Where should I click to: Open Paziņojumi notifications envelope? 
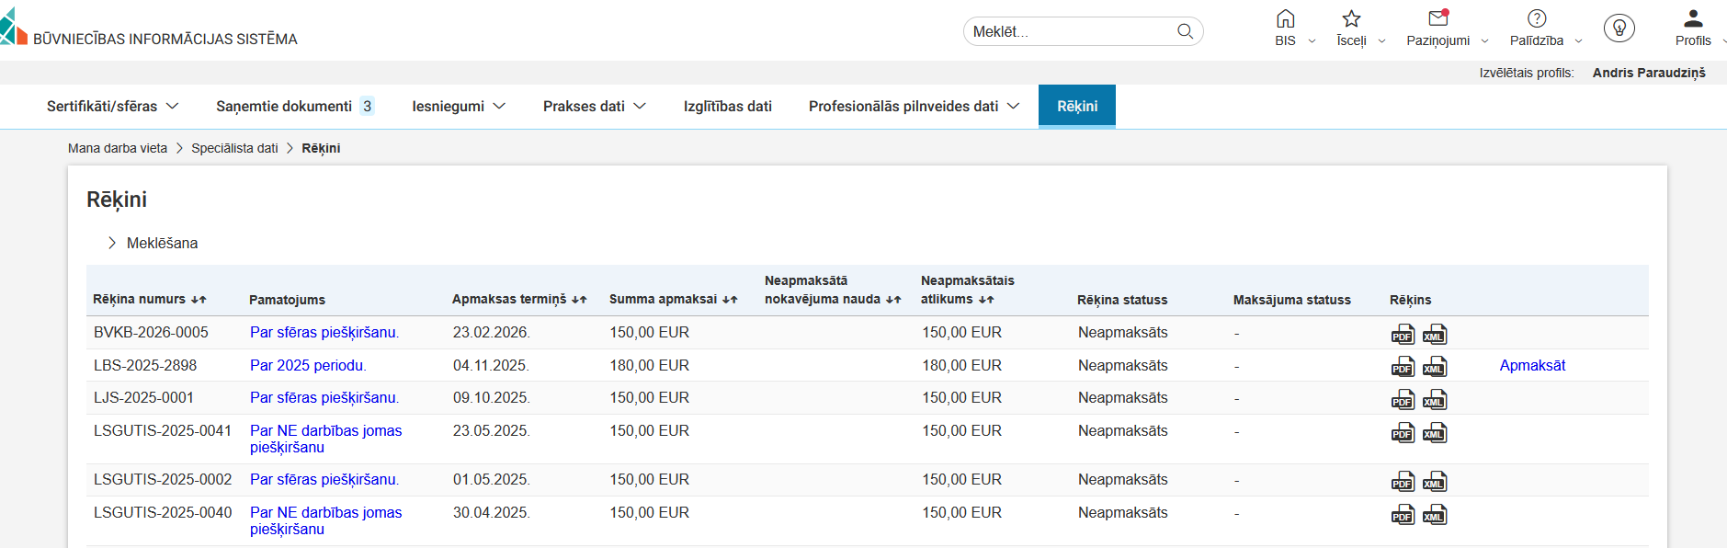coord(1437,19)
